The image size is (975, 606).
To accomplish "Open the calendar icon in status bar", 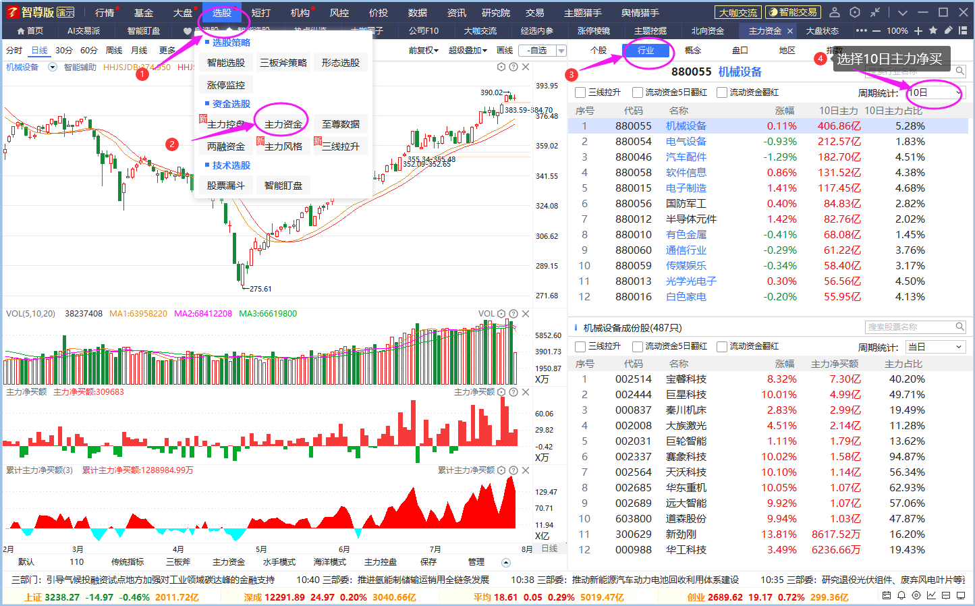I will pyautogui.click(x=887, y=595).
